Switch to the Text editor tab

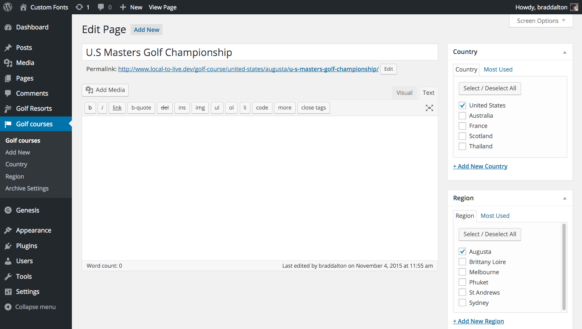coord(428,93)
